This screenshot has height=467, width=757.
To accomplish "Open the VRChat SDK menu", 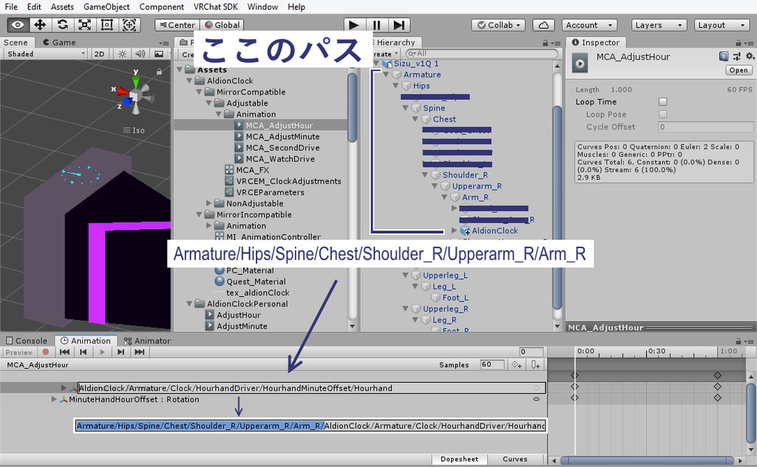I will point(215,7).
